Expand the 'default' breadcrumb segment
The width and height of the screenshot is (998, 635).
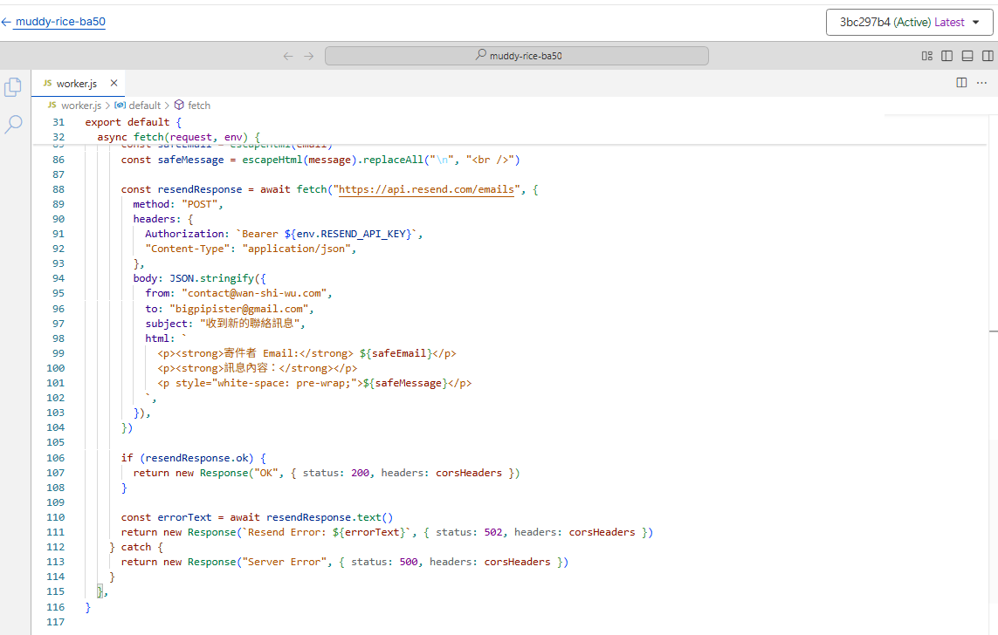(144, 106)
